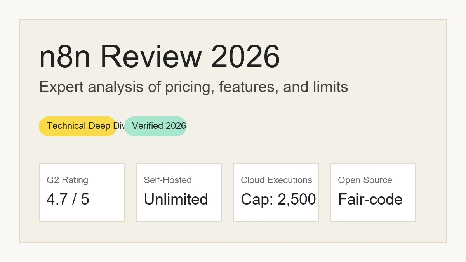Click the 'Open Source' card label
Screen dimensions: 466x262
[x=365, y=180]
